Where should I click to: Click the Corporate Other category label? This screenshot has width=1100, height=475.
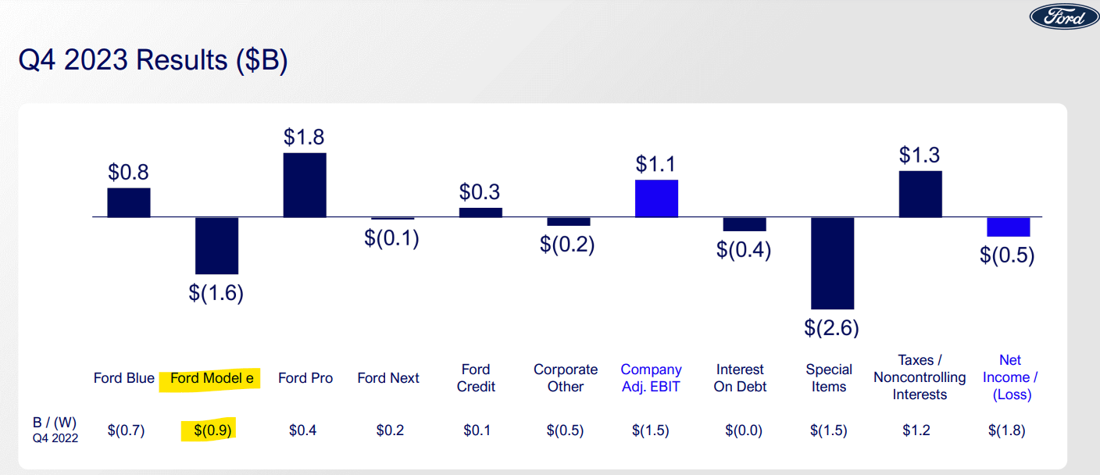coord(566,378)
